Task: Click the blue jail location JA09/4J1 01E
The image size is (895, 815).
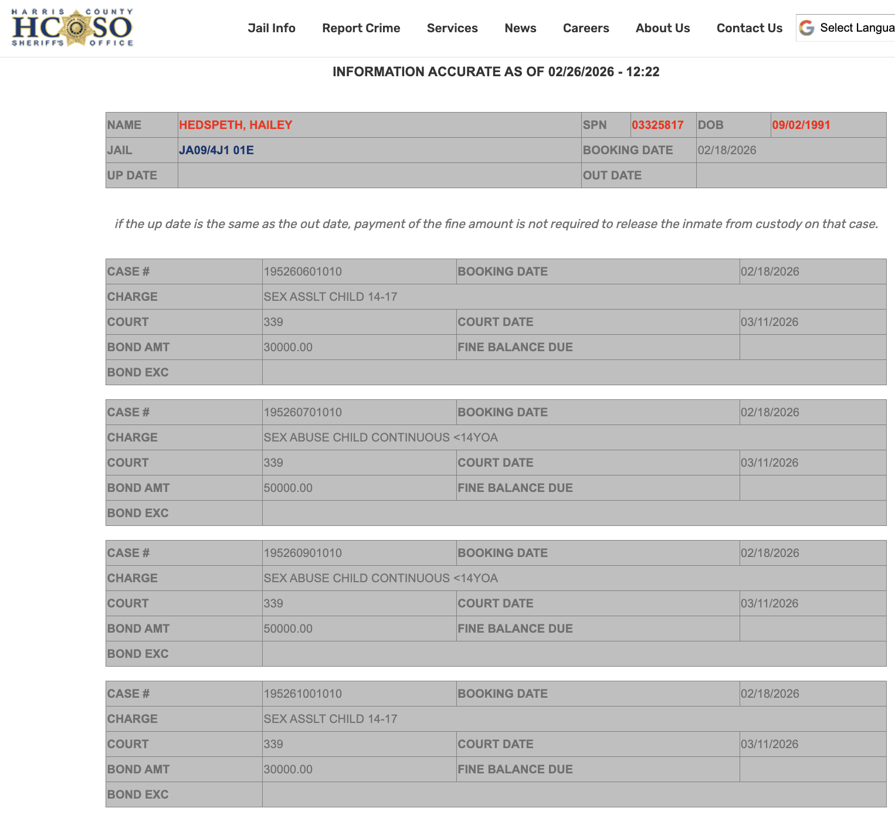Action: [216, 150]
